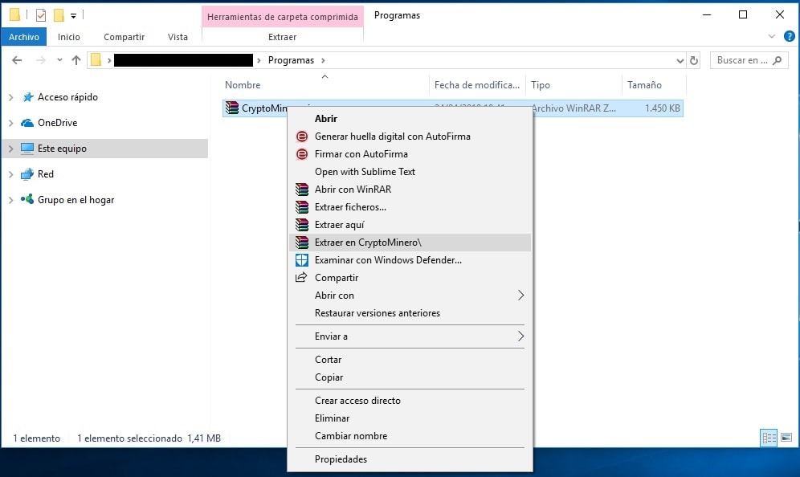Expand the 'Abrir con' submenu arrow
The height and width of the screenshot is (477, 800).
pyautogui.click(x=522, y=296)
